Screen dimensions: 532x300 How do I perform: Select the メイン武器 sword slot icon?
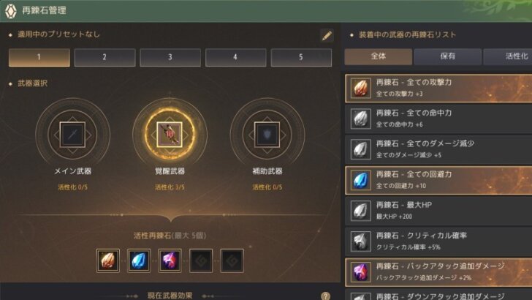(72, 135)
